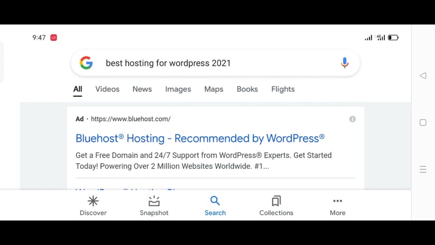
Task: Select Search in the bottom navigation
Action: (215, 206)
